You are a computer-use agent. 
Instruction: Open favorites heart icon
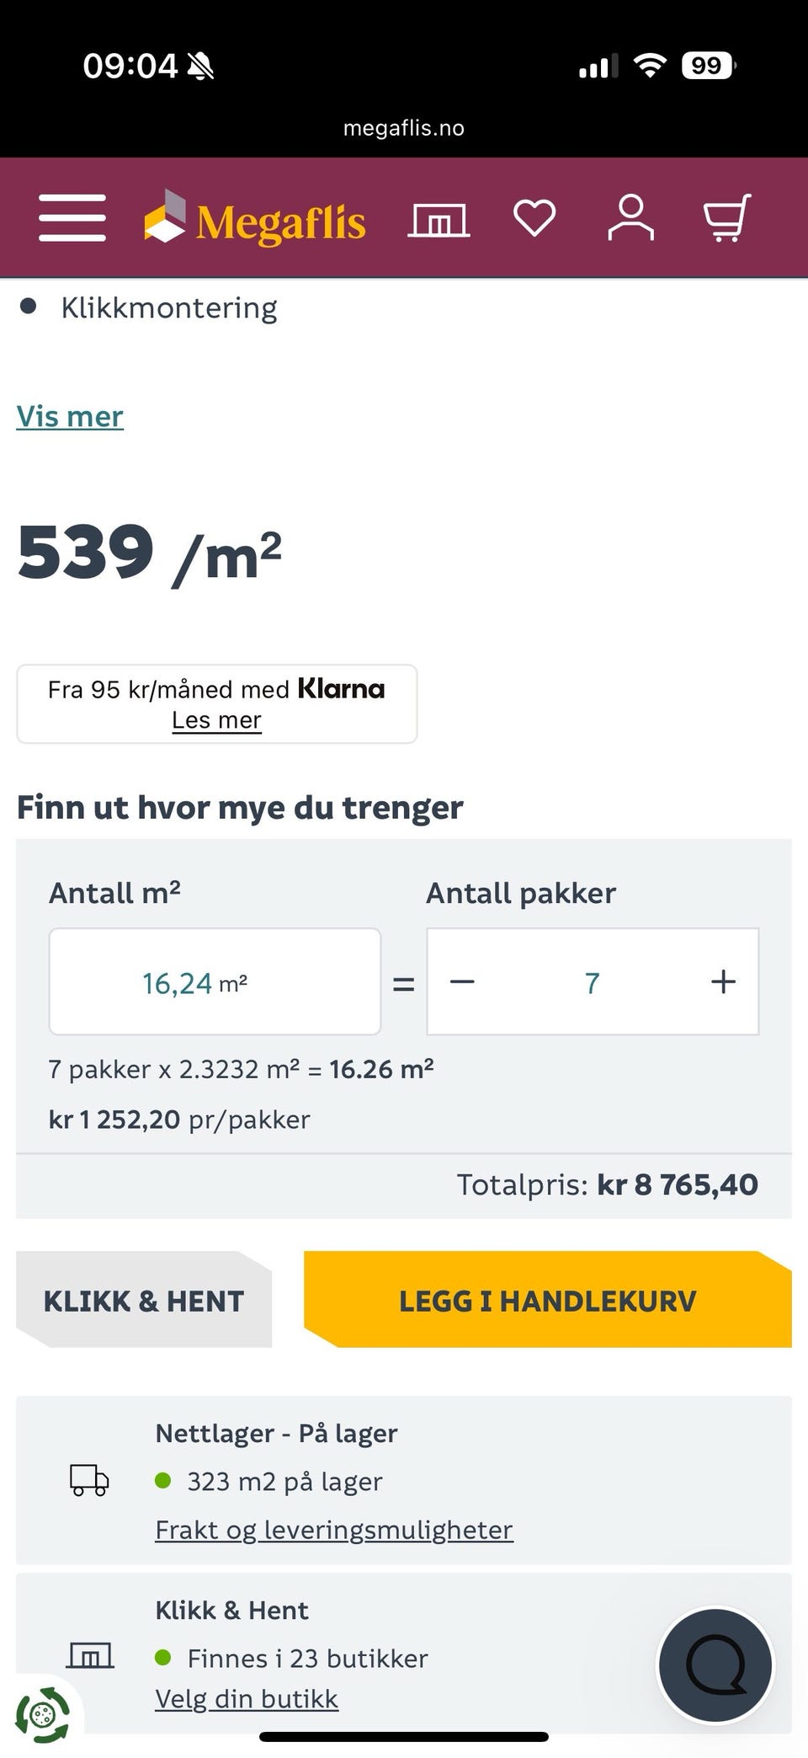[x=534, y=218]
